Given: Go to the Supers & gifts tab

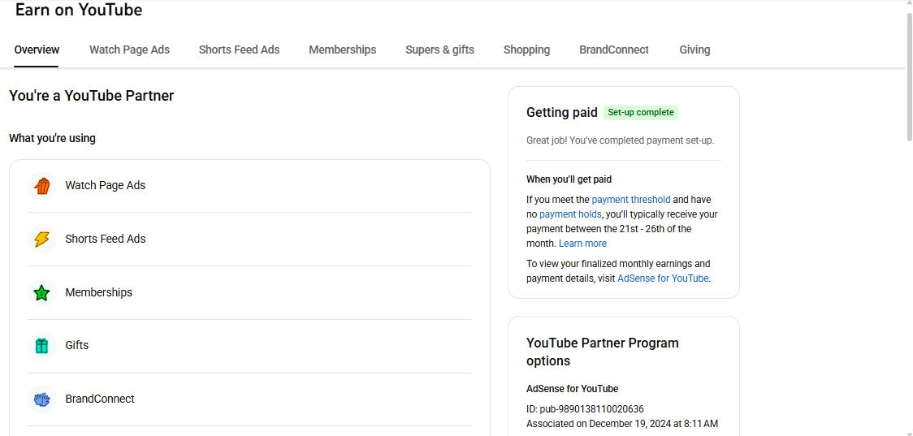Looking at the screenshot, I should tap(439, 50).
